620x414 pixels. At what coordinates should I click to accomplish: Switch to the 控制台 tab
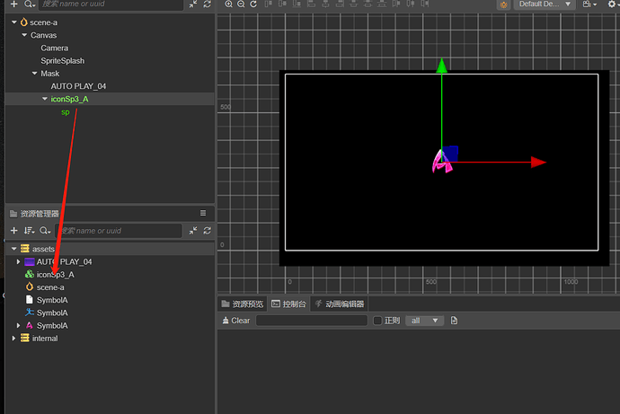click(289, 304)
